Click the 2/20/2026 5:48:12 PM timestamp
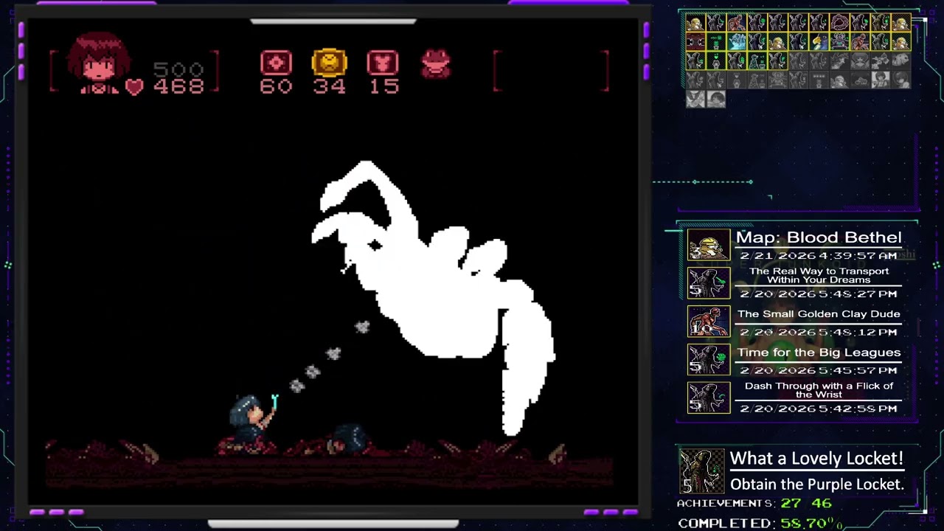The width and height of the screenshot is (944, 531). tap(819, 332)
